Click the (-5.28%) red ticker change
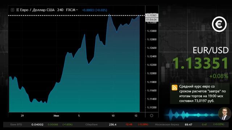This screenshot has height=130, width=232. [143, 125]
